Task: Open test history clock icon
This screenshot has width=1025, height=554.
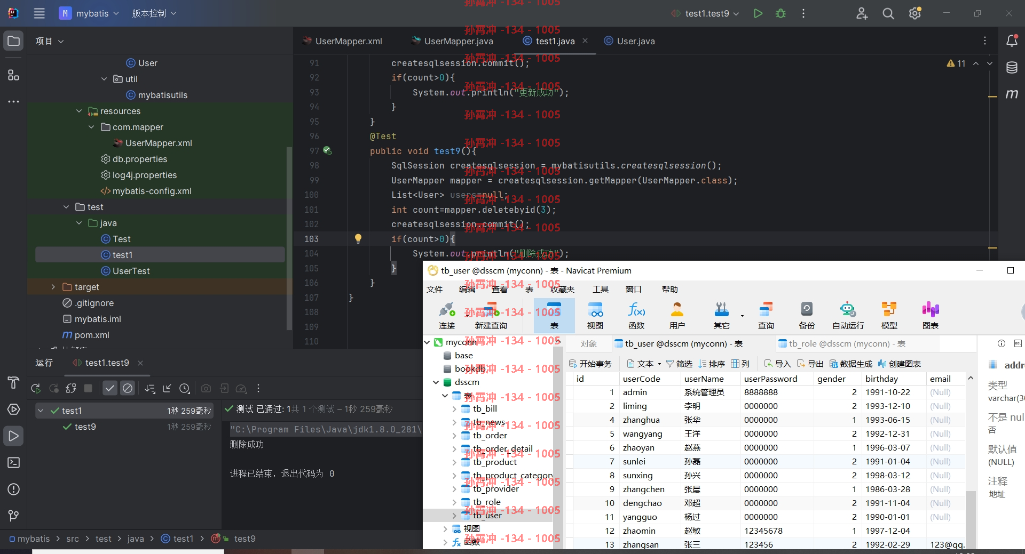Action: 184,389
